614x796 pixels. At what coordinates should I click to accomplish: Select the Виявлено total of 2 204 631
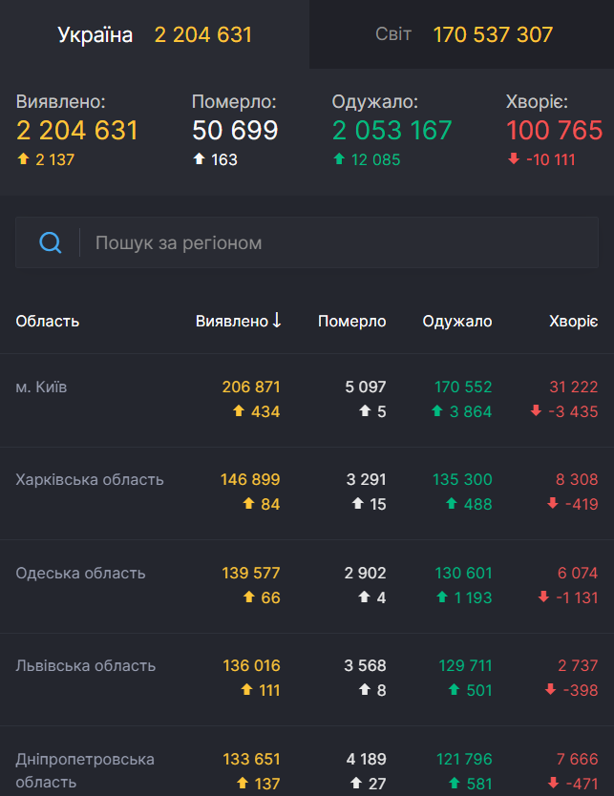(81, 131)
